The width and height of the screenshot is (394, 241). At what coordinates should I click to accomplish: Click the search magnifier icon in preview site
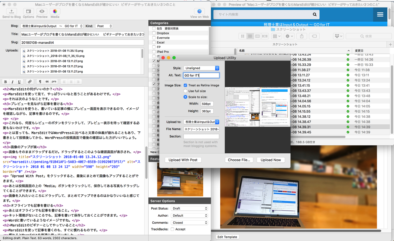(x=315, y=14)
